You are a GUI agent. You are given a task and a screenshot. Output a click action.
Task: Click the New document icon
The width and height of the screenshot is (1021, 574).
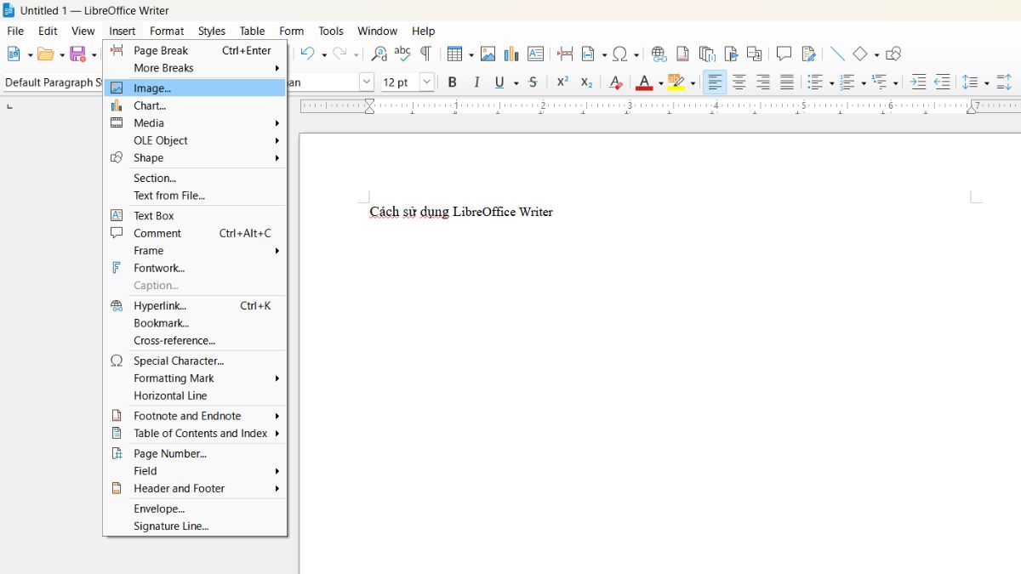(x=14, y=54)
